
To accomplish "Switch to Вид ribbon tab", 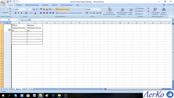I will point(77,5).
